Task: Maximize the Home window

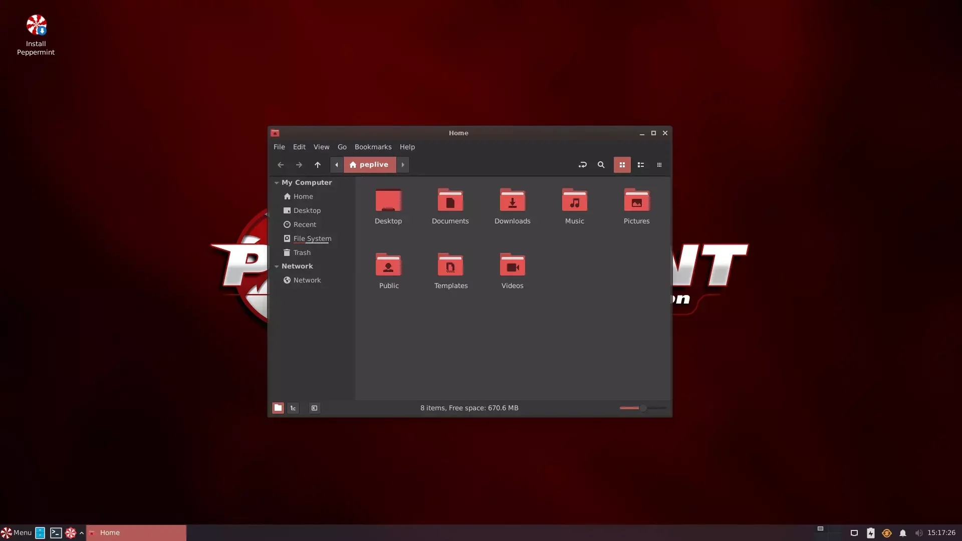Action: click(653, 133)
